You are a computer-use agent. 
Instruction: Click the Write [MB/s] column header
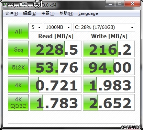109,36
